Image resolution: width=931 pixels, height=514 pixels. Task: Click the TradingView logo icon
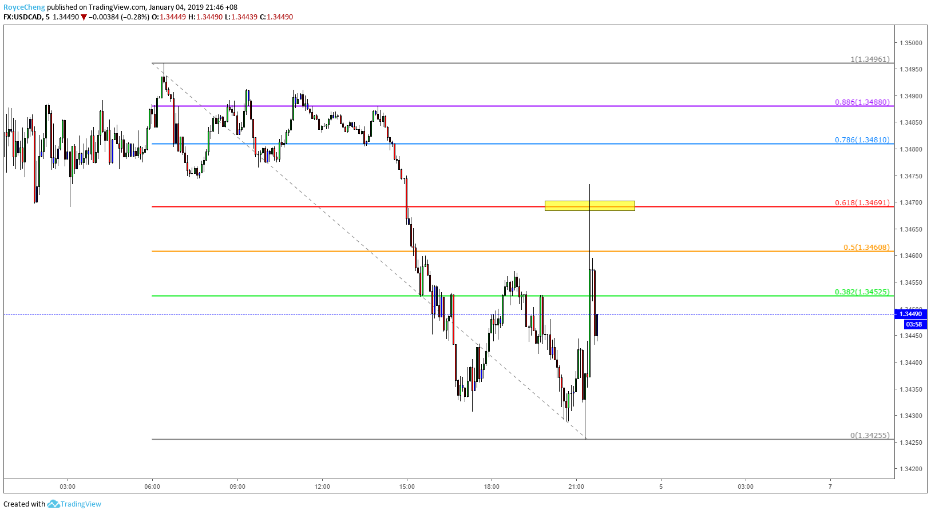tap(53, 504)
